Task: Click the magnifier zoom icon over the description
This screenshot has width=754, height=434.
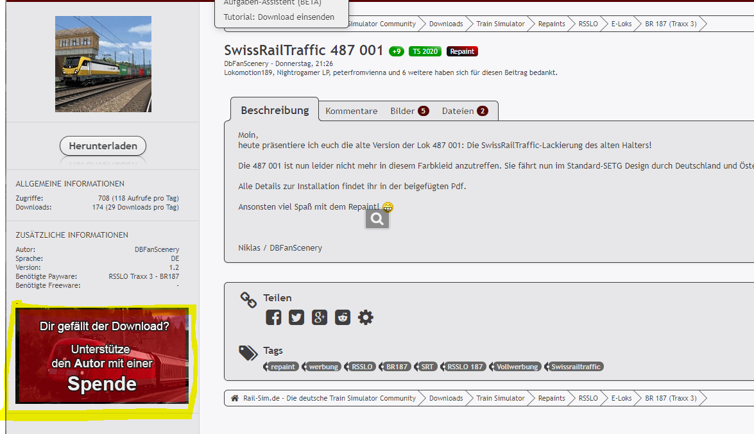Action: [377, 219]
